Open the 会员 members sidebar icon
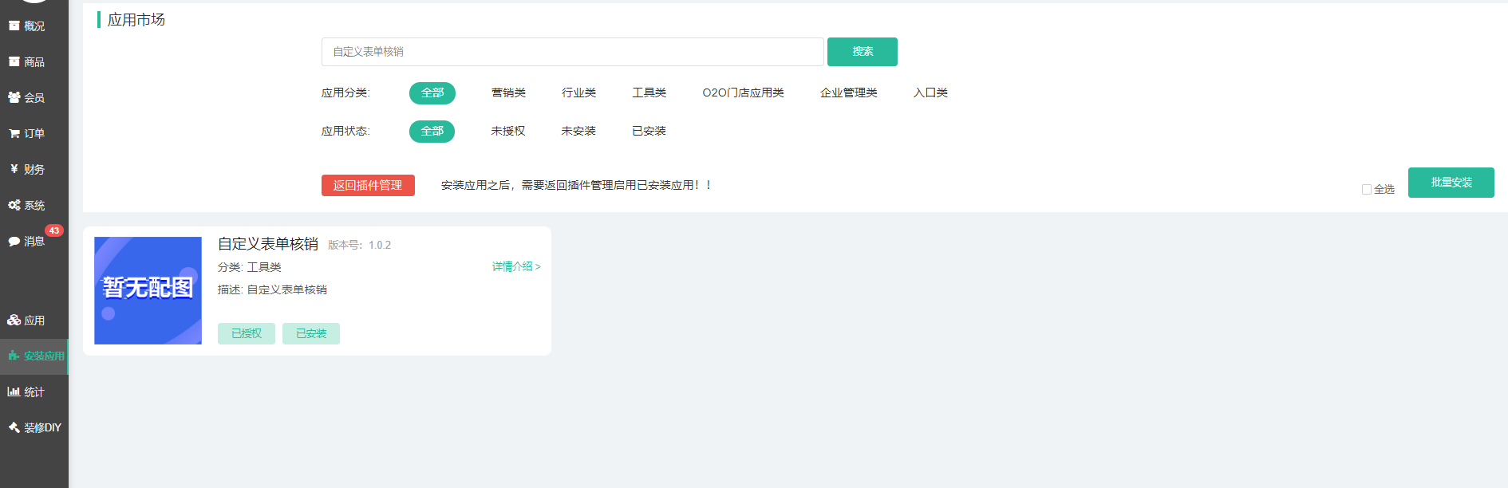This screenshot has width=1508, height=488. (x=14, y=97)
